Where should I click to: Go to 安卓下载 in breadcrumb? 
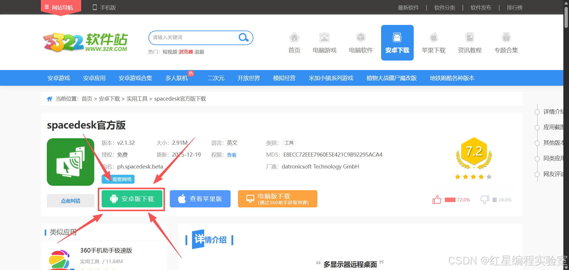tap(109, 99)
